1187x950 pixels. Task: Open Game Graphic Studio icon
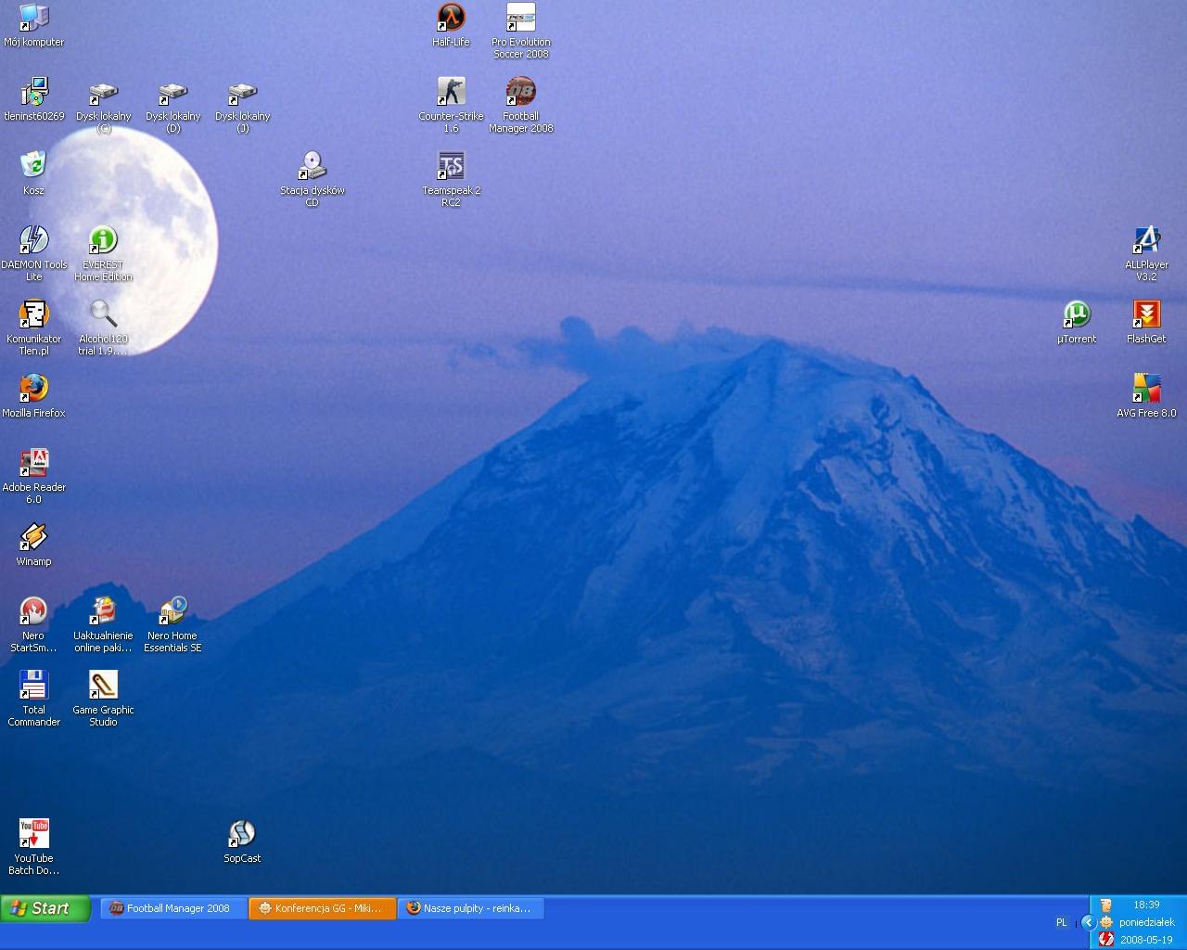click(103, 700)
